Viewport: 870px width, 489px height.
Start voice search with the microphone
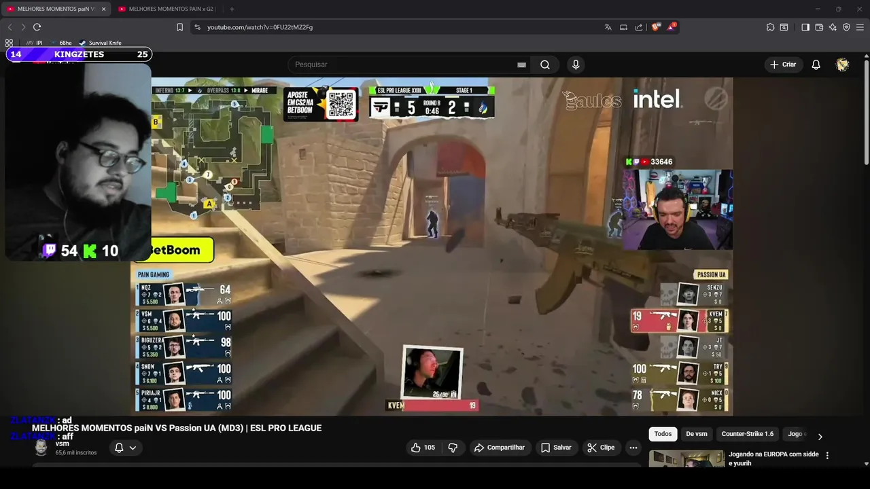[576, 65]
